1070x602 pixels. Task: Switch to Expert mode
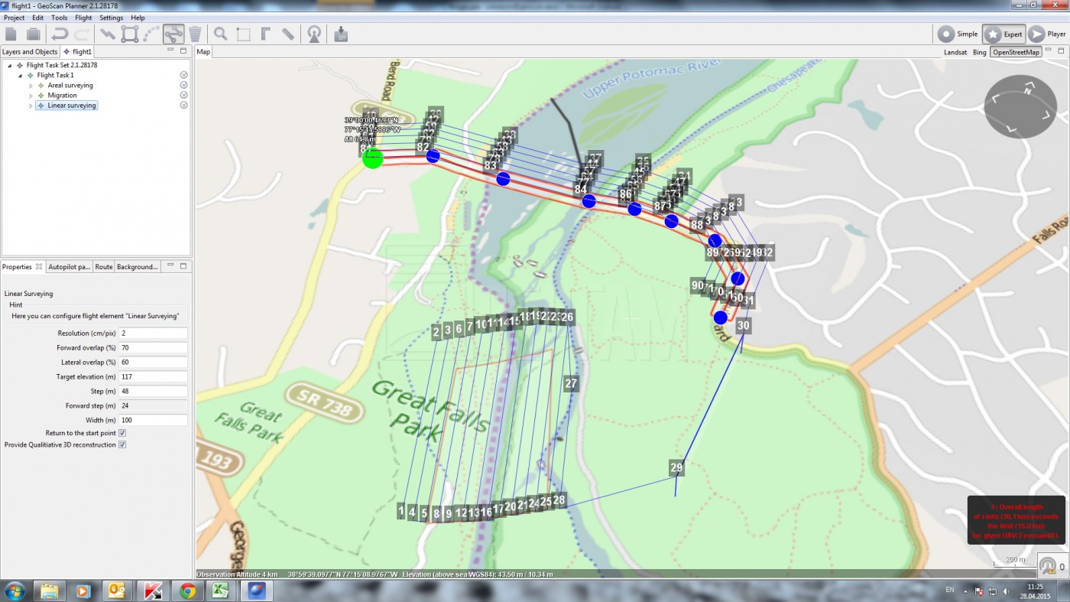pyautogui.click(x=1004, y=34)
